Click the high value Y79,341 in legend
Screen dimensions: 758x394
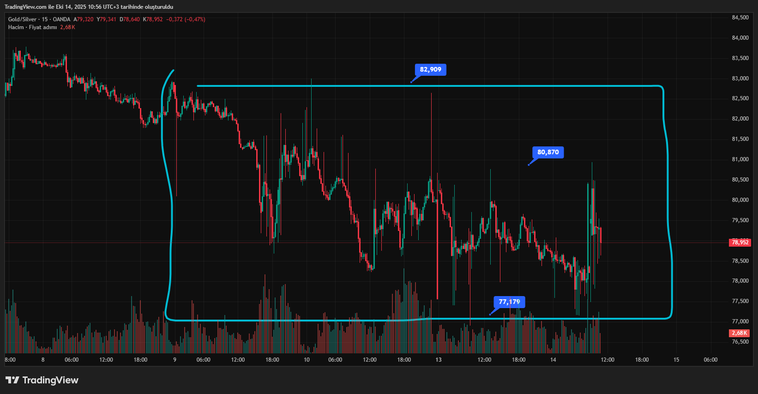[107, 19]
